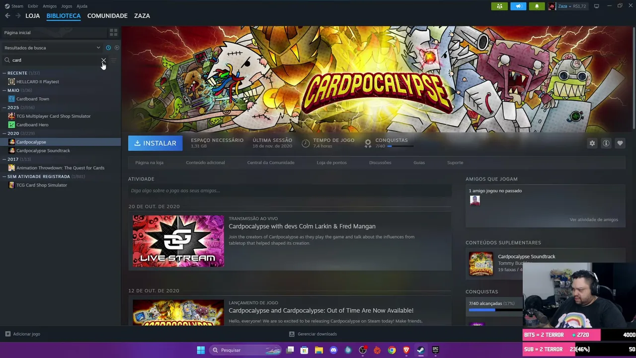Open Loja de pontos link
Viewport: 636px width, 358px height.
(x=331, y=163)
